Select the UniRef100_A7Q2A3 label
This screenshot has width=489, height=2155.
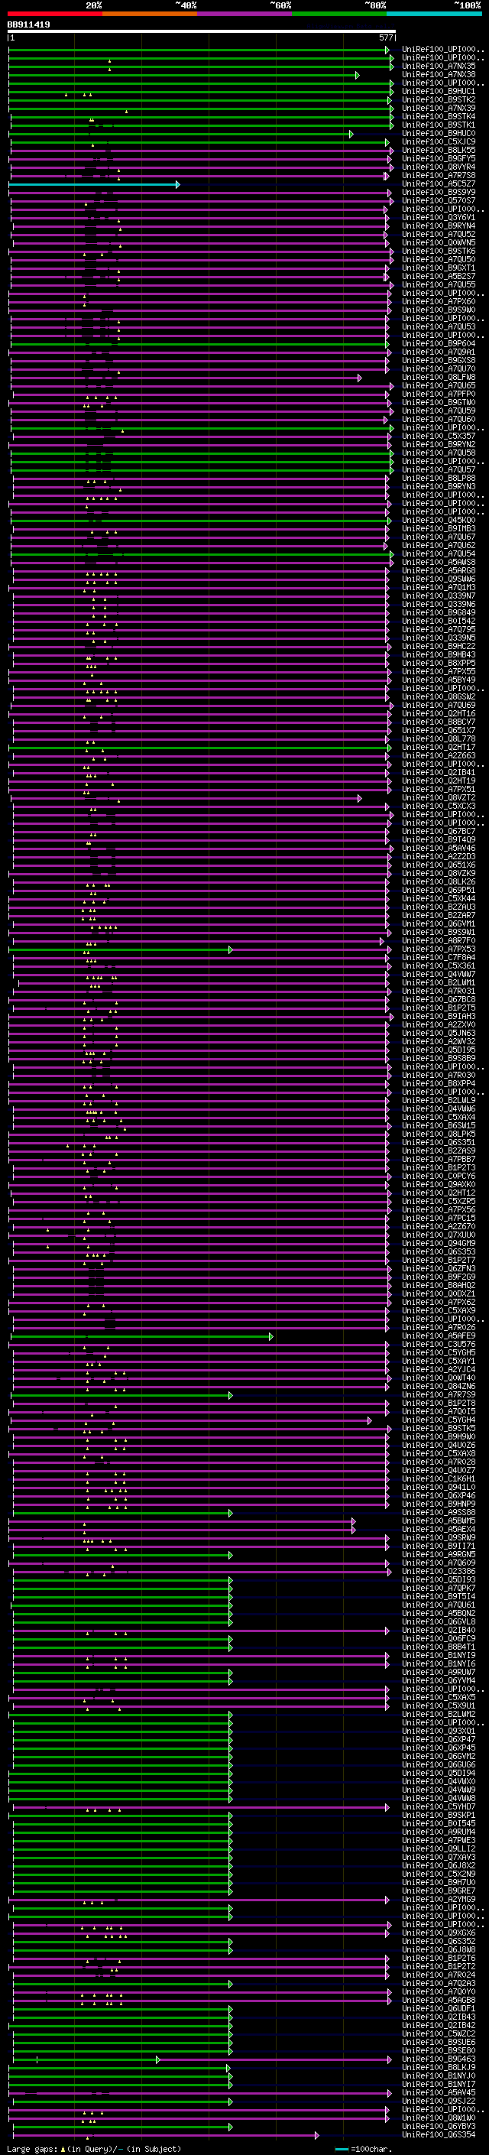[439, 1984]
